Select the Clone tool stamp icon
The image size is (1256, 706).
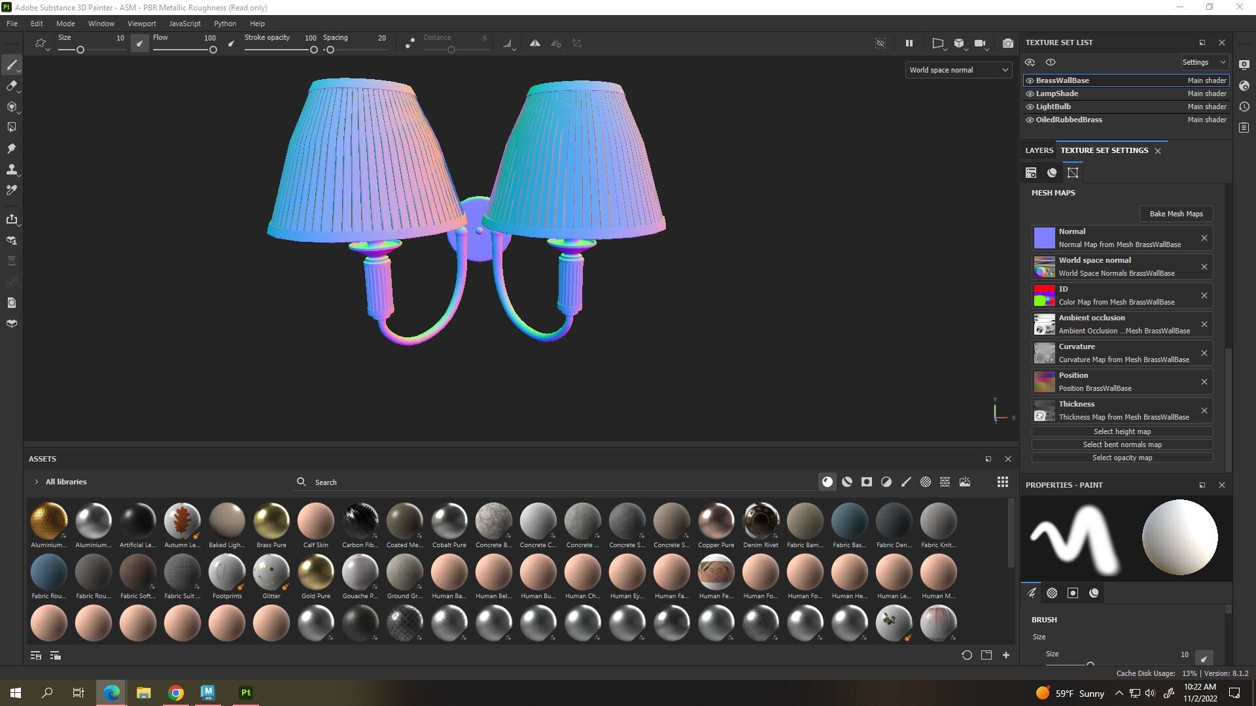[x=11, y=169]
